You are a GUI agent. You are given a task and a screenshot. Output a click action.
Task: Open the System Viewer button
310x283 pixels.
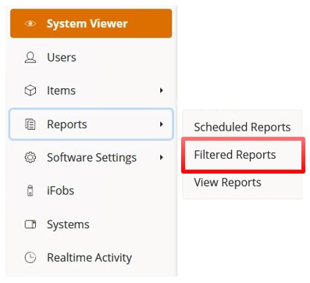point(91,23)
